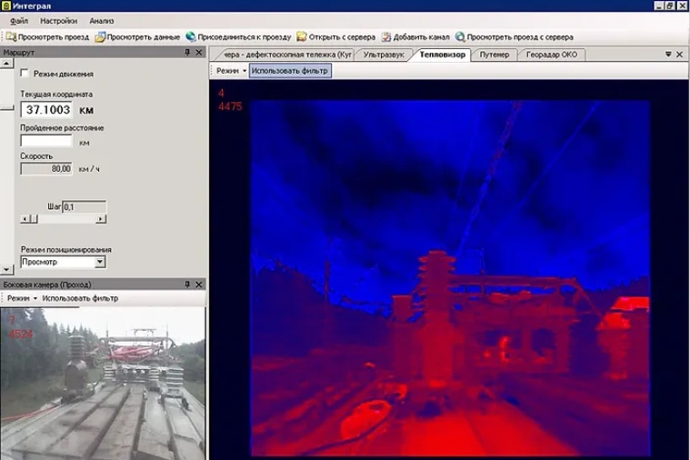Click the 'Просмотреть проезд' toolbar icon
690x460 pixels.
tap(11, 37)
